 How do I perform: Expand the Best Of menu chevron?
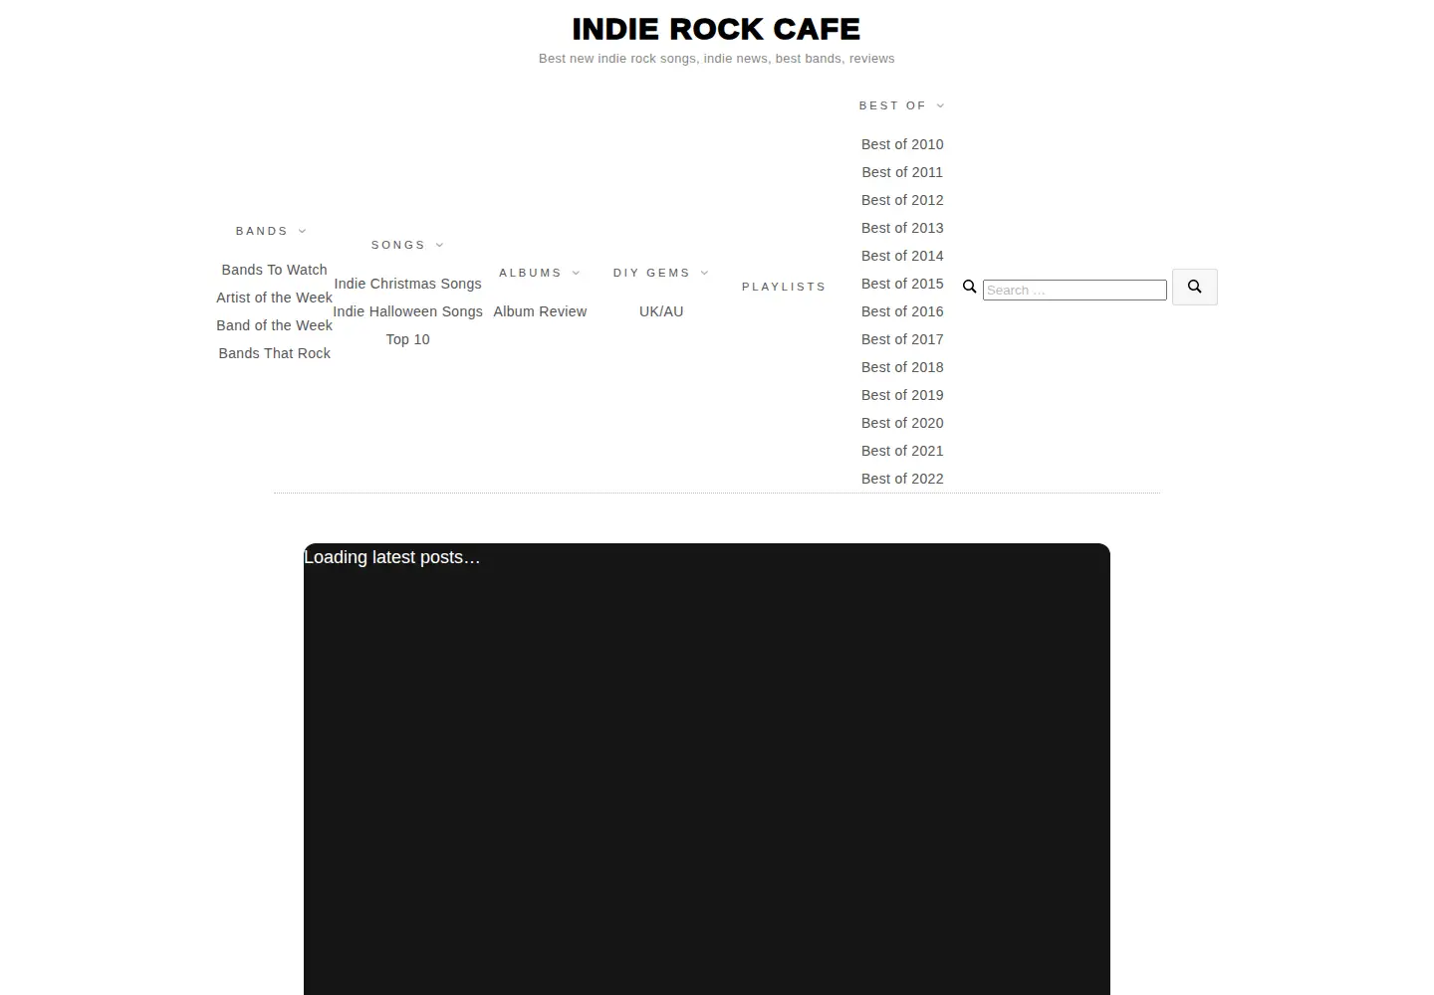pyautogui.click(x=940, y=105)
